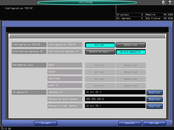This screenshot has width=174, height=130.
Task: Disable ARP/PING with its Désactiver button
Action: tap(131, 79)
